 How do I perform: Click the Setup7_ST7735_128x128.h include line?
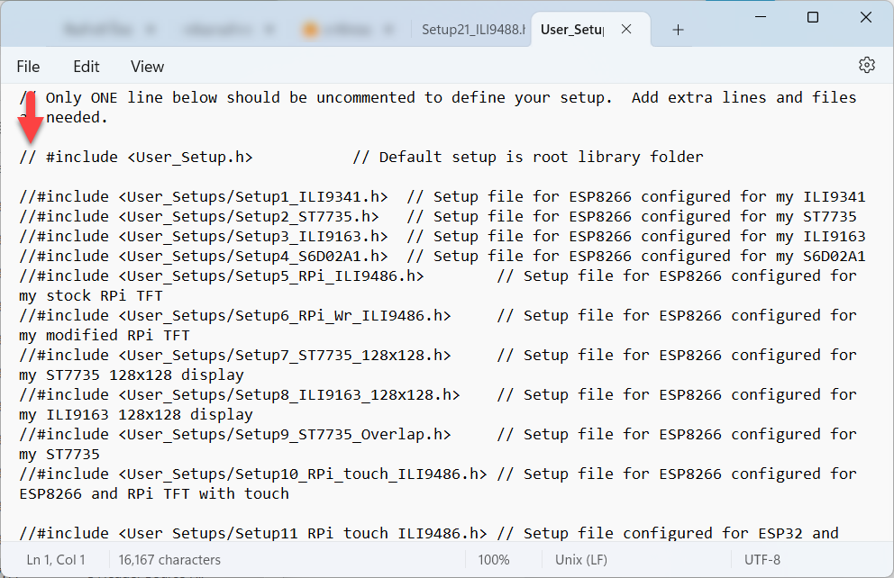[288, 355]
